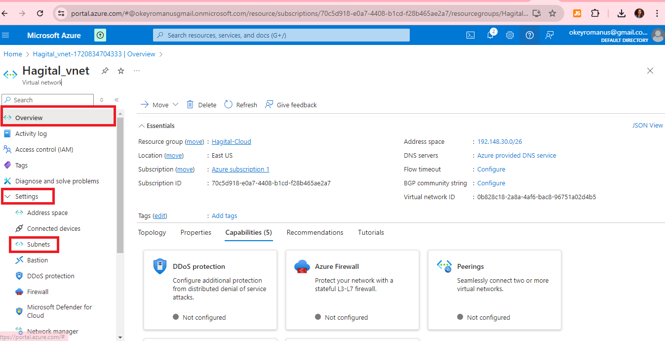The image size is (665, 341).
Task: Open the Hagital-Cloud resource group link
Action: pyautogui.click(x=231, y=142)
